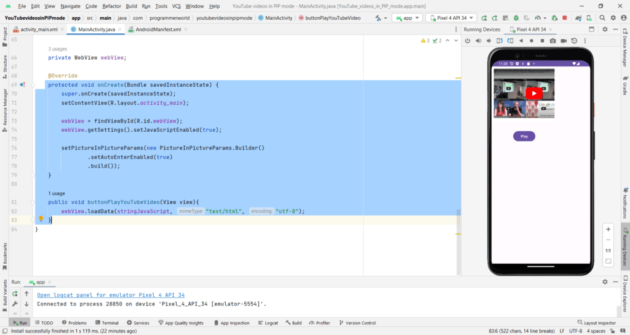Click the emulator Home circle button
The height and width of the screenshot is (335, 630).
(531, 41)
